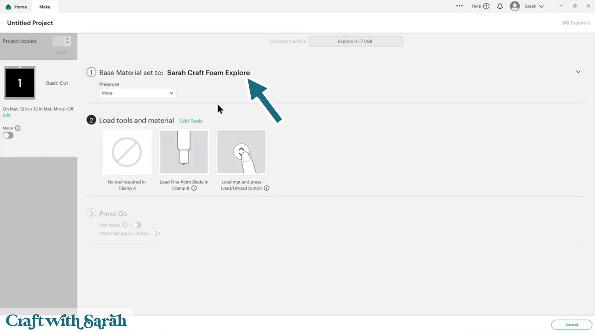Click the Press flashing Go button text

[x=125, y=233]
